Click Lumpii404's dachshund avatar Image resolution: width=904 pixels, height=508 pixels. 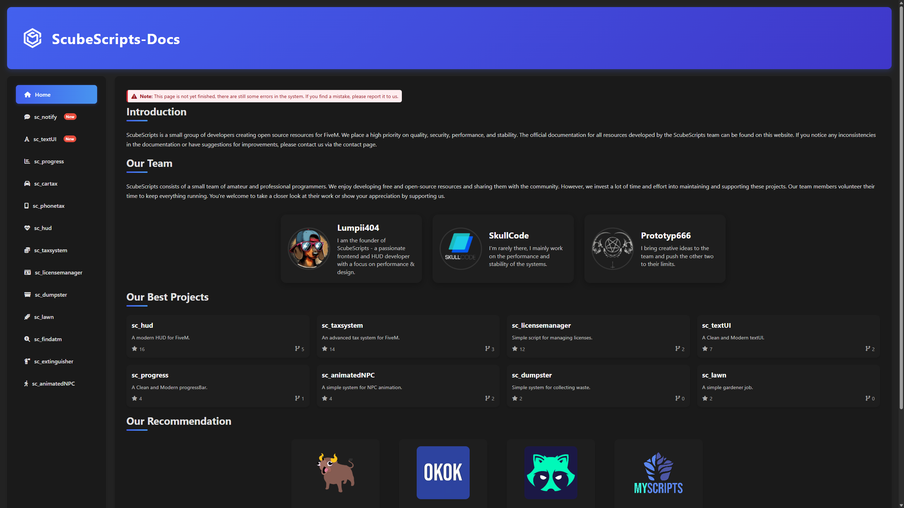point(309,248)
